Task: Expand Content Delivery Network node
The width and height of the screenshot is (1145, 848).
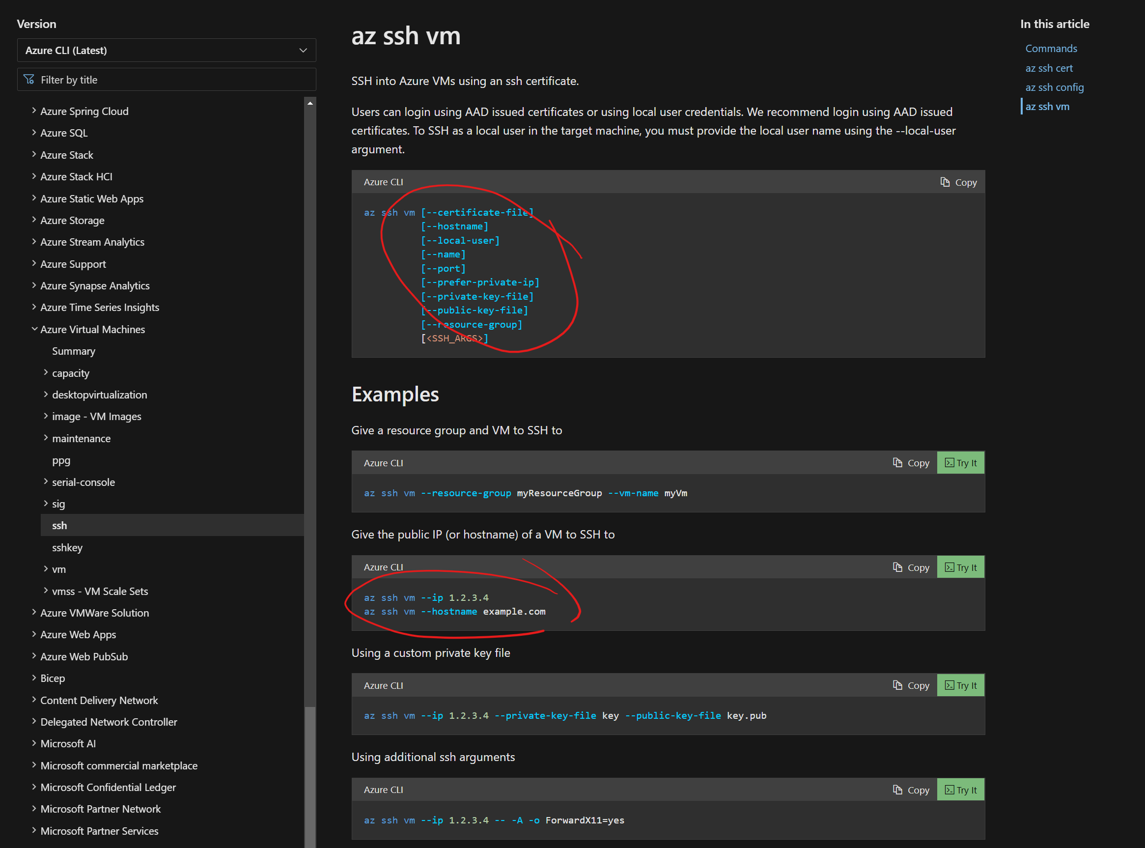Action: (34, 700)
